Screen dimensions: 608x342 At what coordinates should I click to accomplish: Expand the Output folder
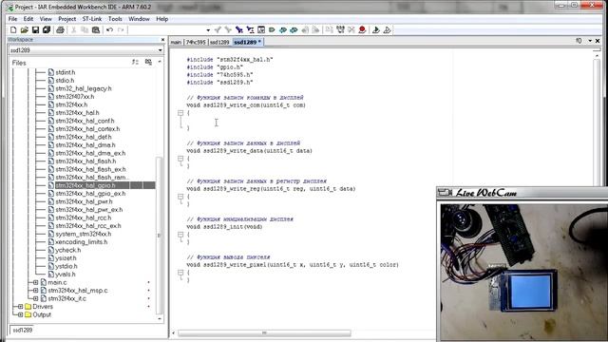[20, 314]
